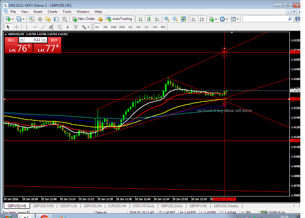Collapse the one-click trading panel triangle
Image resolution: width=305 pixels, height=218 pixels.
coord(6,34)
